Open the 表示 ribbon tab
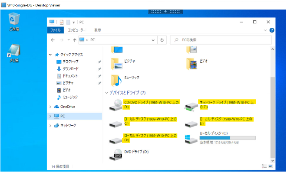Screen dimensions: 287x172 [98, 30]
